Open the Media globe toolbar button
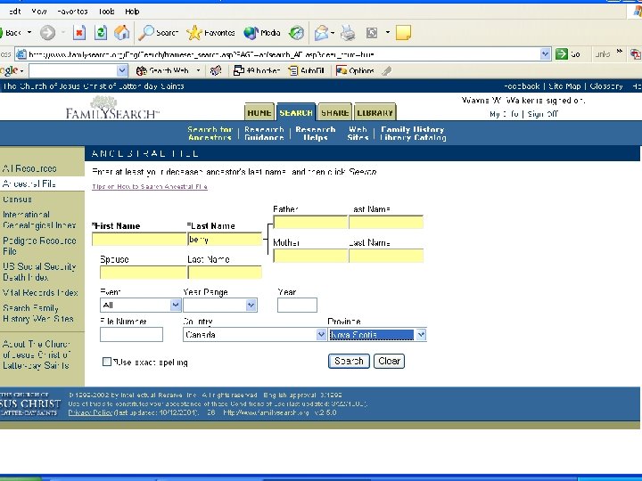This screenshot has width=642, height=481. pyautogui.click(x=262, y=33)
